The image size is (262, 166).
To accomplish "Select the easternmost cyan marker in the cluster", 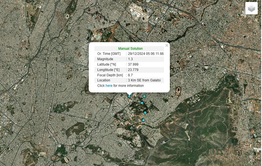I will click(145, 113).
